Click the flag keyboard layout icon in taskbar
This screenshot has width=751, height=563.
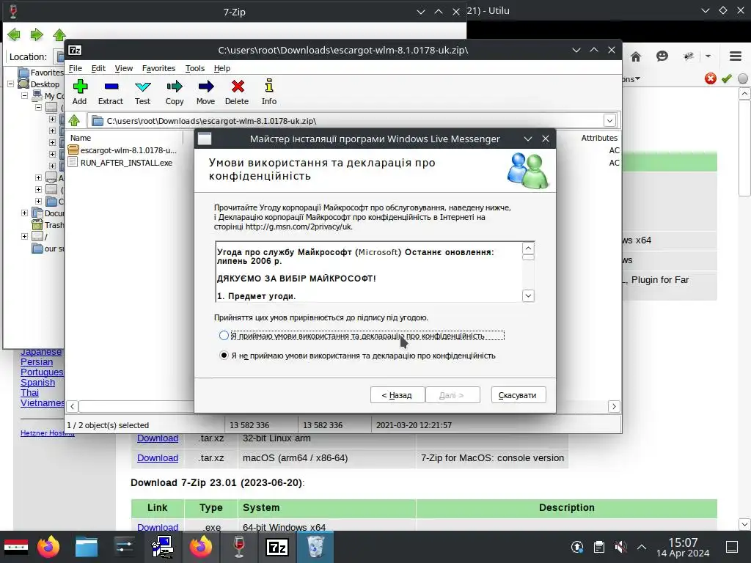point(16,547)
